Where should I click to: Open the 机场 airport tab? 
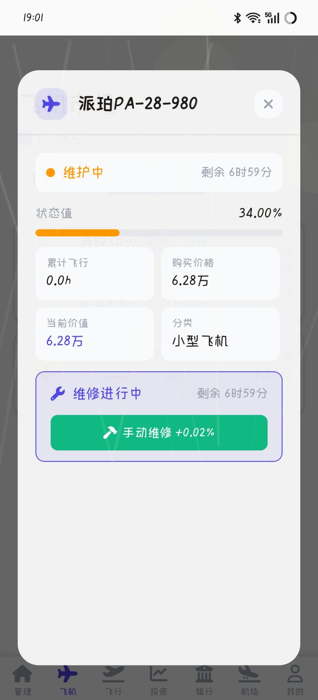coord(249,680)
